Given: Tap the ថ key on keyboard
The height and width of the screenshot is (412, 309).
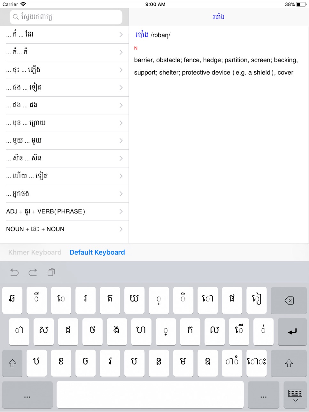Looking at the screenshot, I should pos(92,332).
